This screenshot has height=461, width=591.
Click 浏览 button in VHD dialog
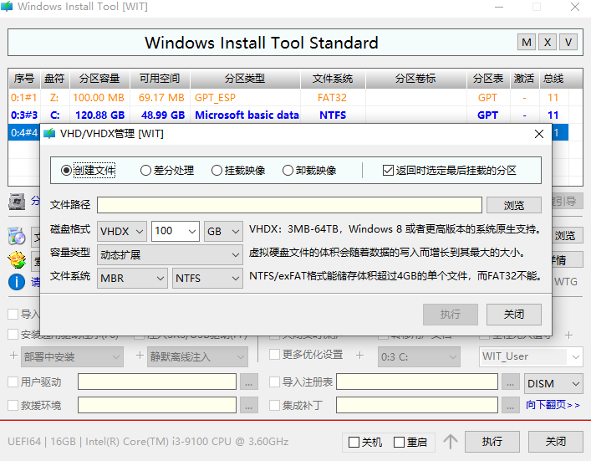point(514,205)
